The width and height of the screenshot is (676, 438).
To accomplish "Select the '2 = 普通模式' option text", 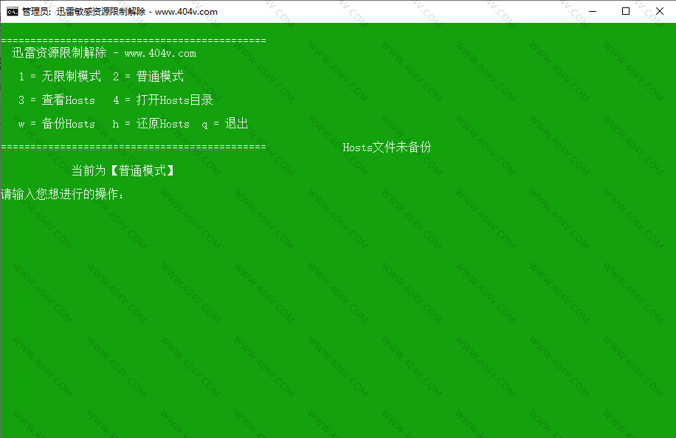I will click(148, 77).
